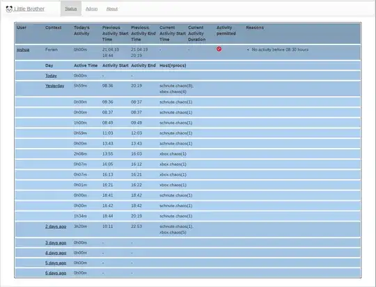The image size is (376, 287).
Task: Click the 16:05 activity start cell
Action: tap(108, 164)
